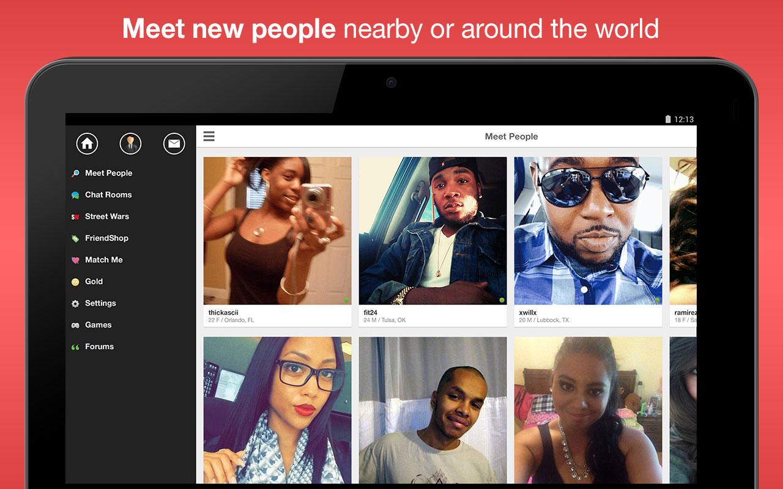Check the battery icon in status bar
The height and width of the screenshot is (489, 783).
click(x=669, y=119)
